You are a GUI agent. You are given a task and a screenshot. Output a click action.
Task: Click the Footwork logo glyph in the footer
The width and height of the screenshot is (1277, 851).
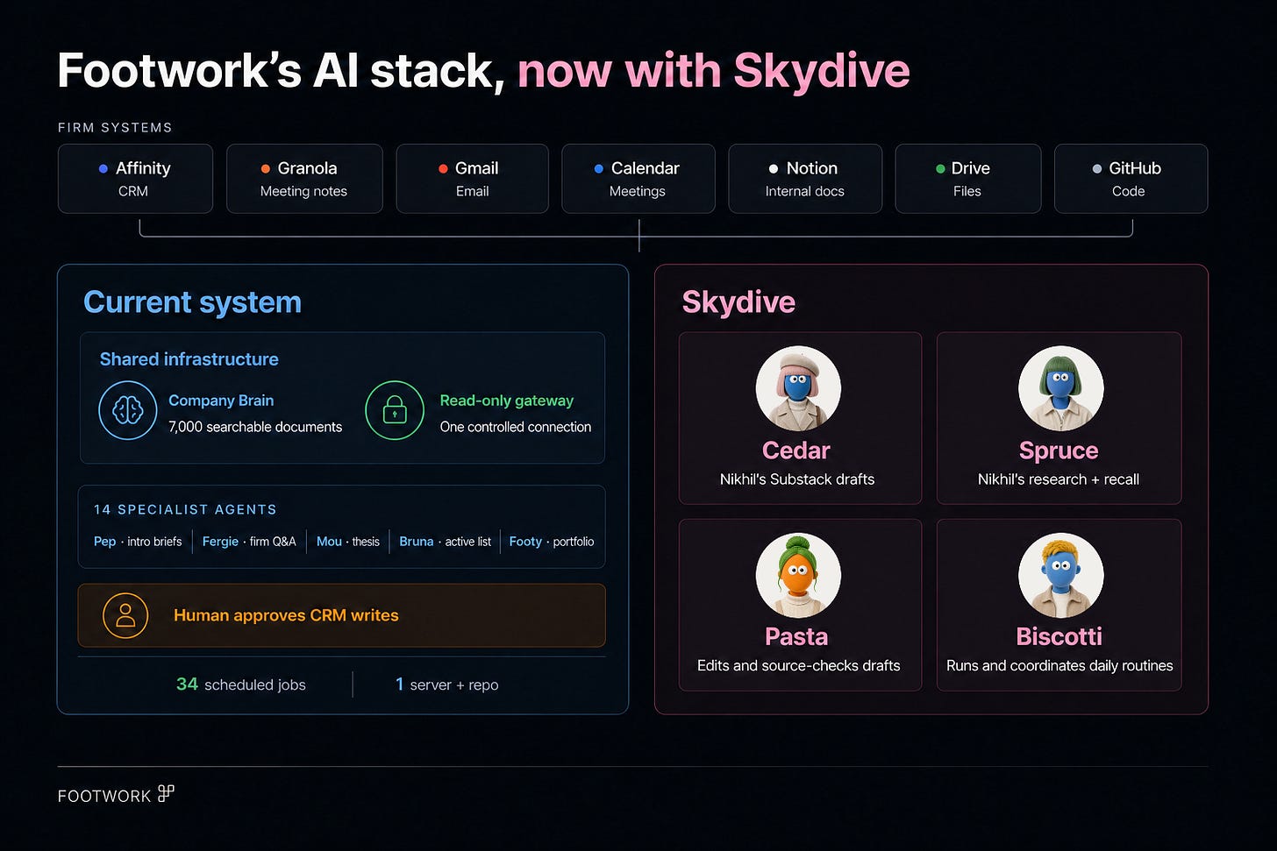166,793
